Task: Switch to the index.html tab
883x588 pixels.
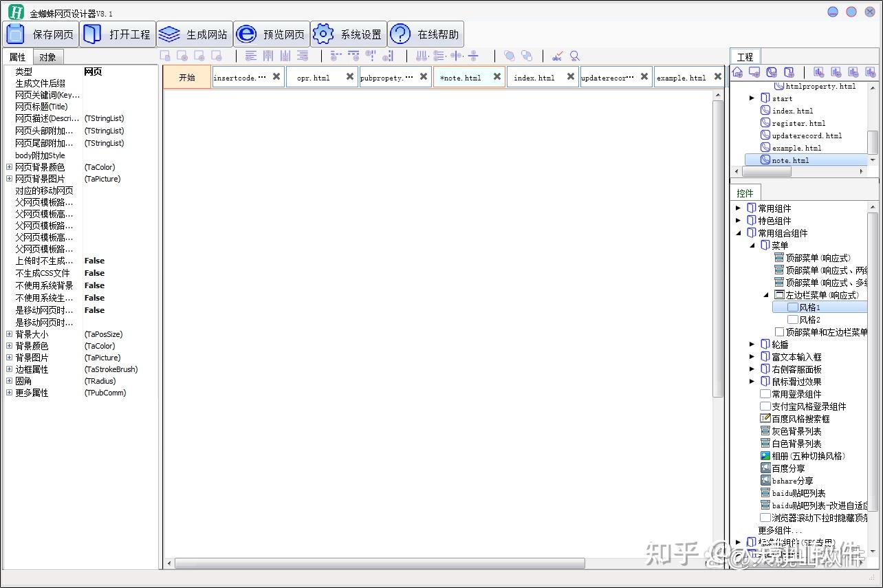Action: (534, 78)
